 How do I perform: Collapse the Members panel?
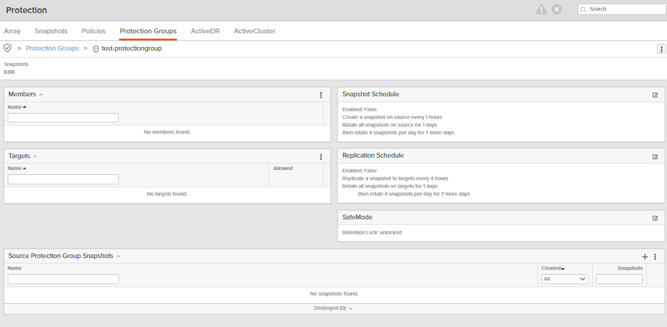click(x=41, y=95)
